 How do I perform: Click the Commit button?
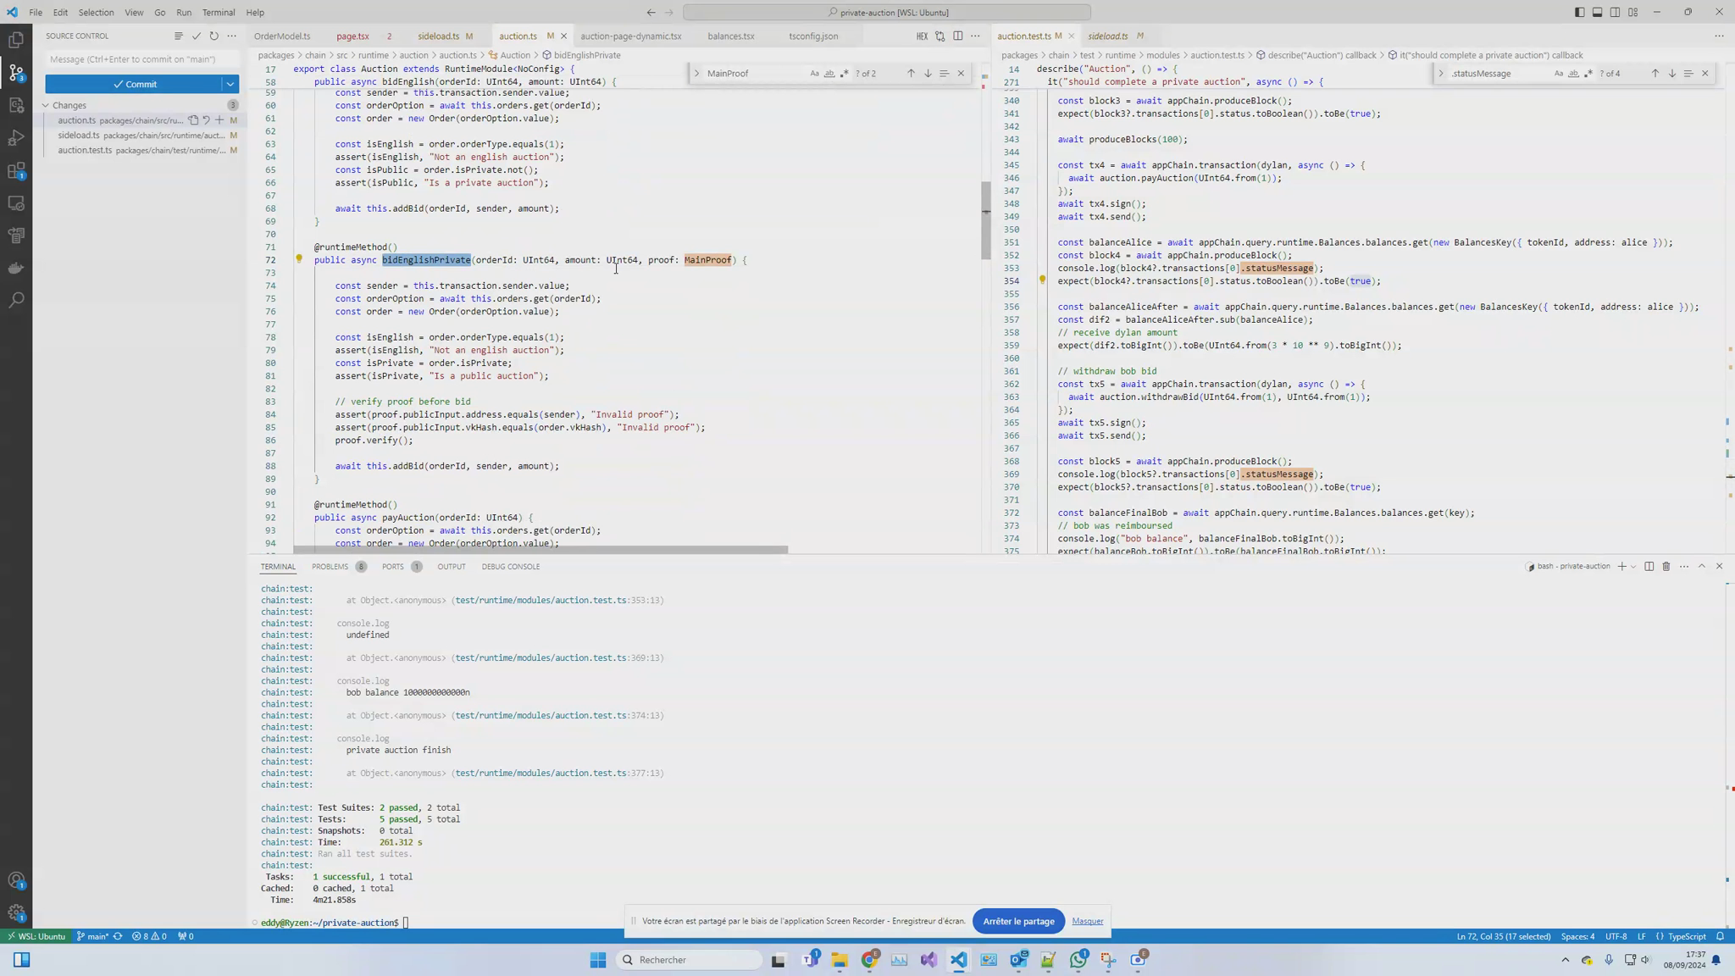(134, 84)
